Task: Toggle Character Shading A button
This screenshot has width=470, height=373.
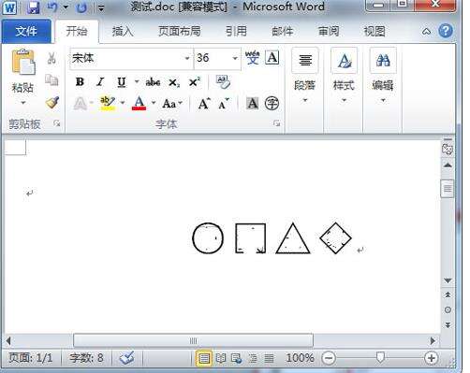Action: (x=253, y=103)
